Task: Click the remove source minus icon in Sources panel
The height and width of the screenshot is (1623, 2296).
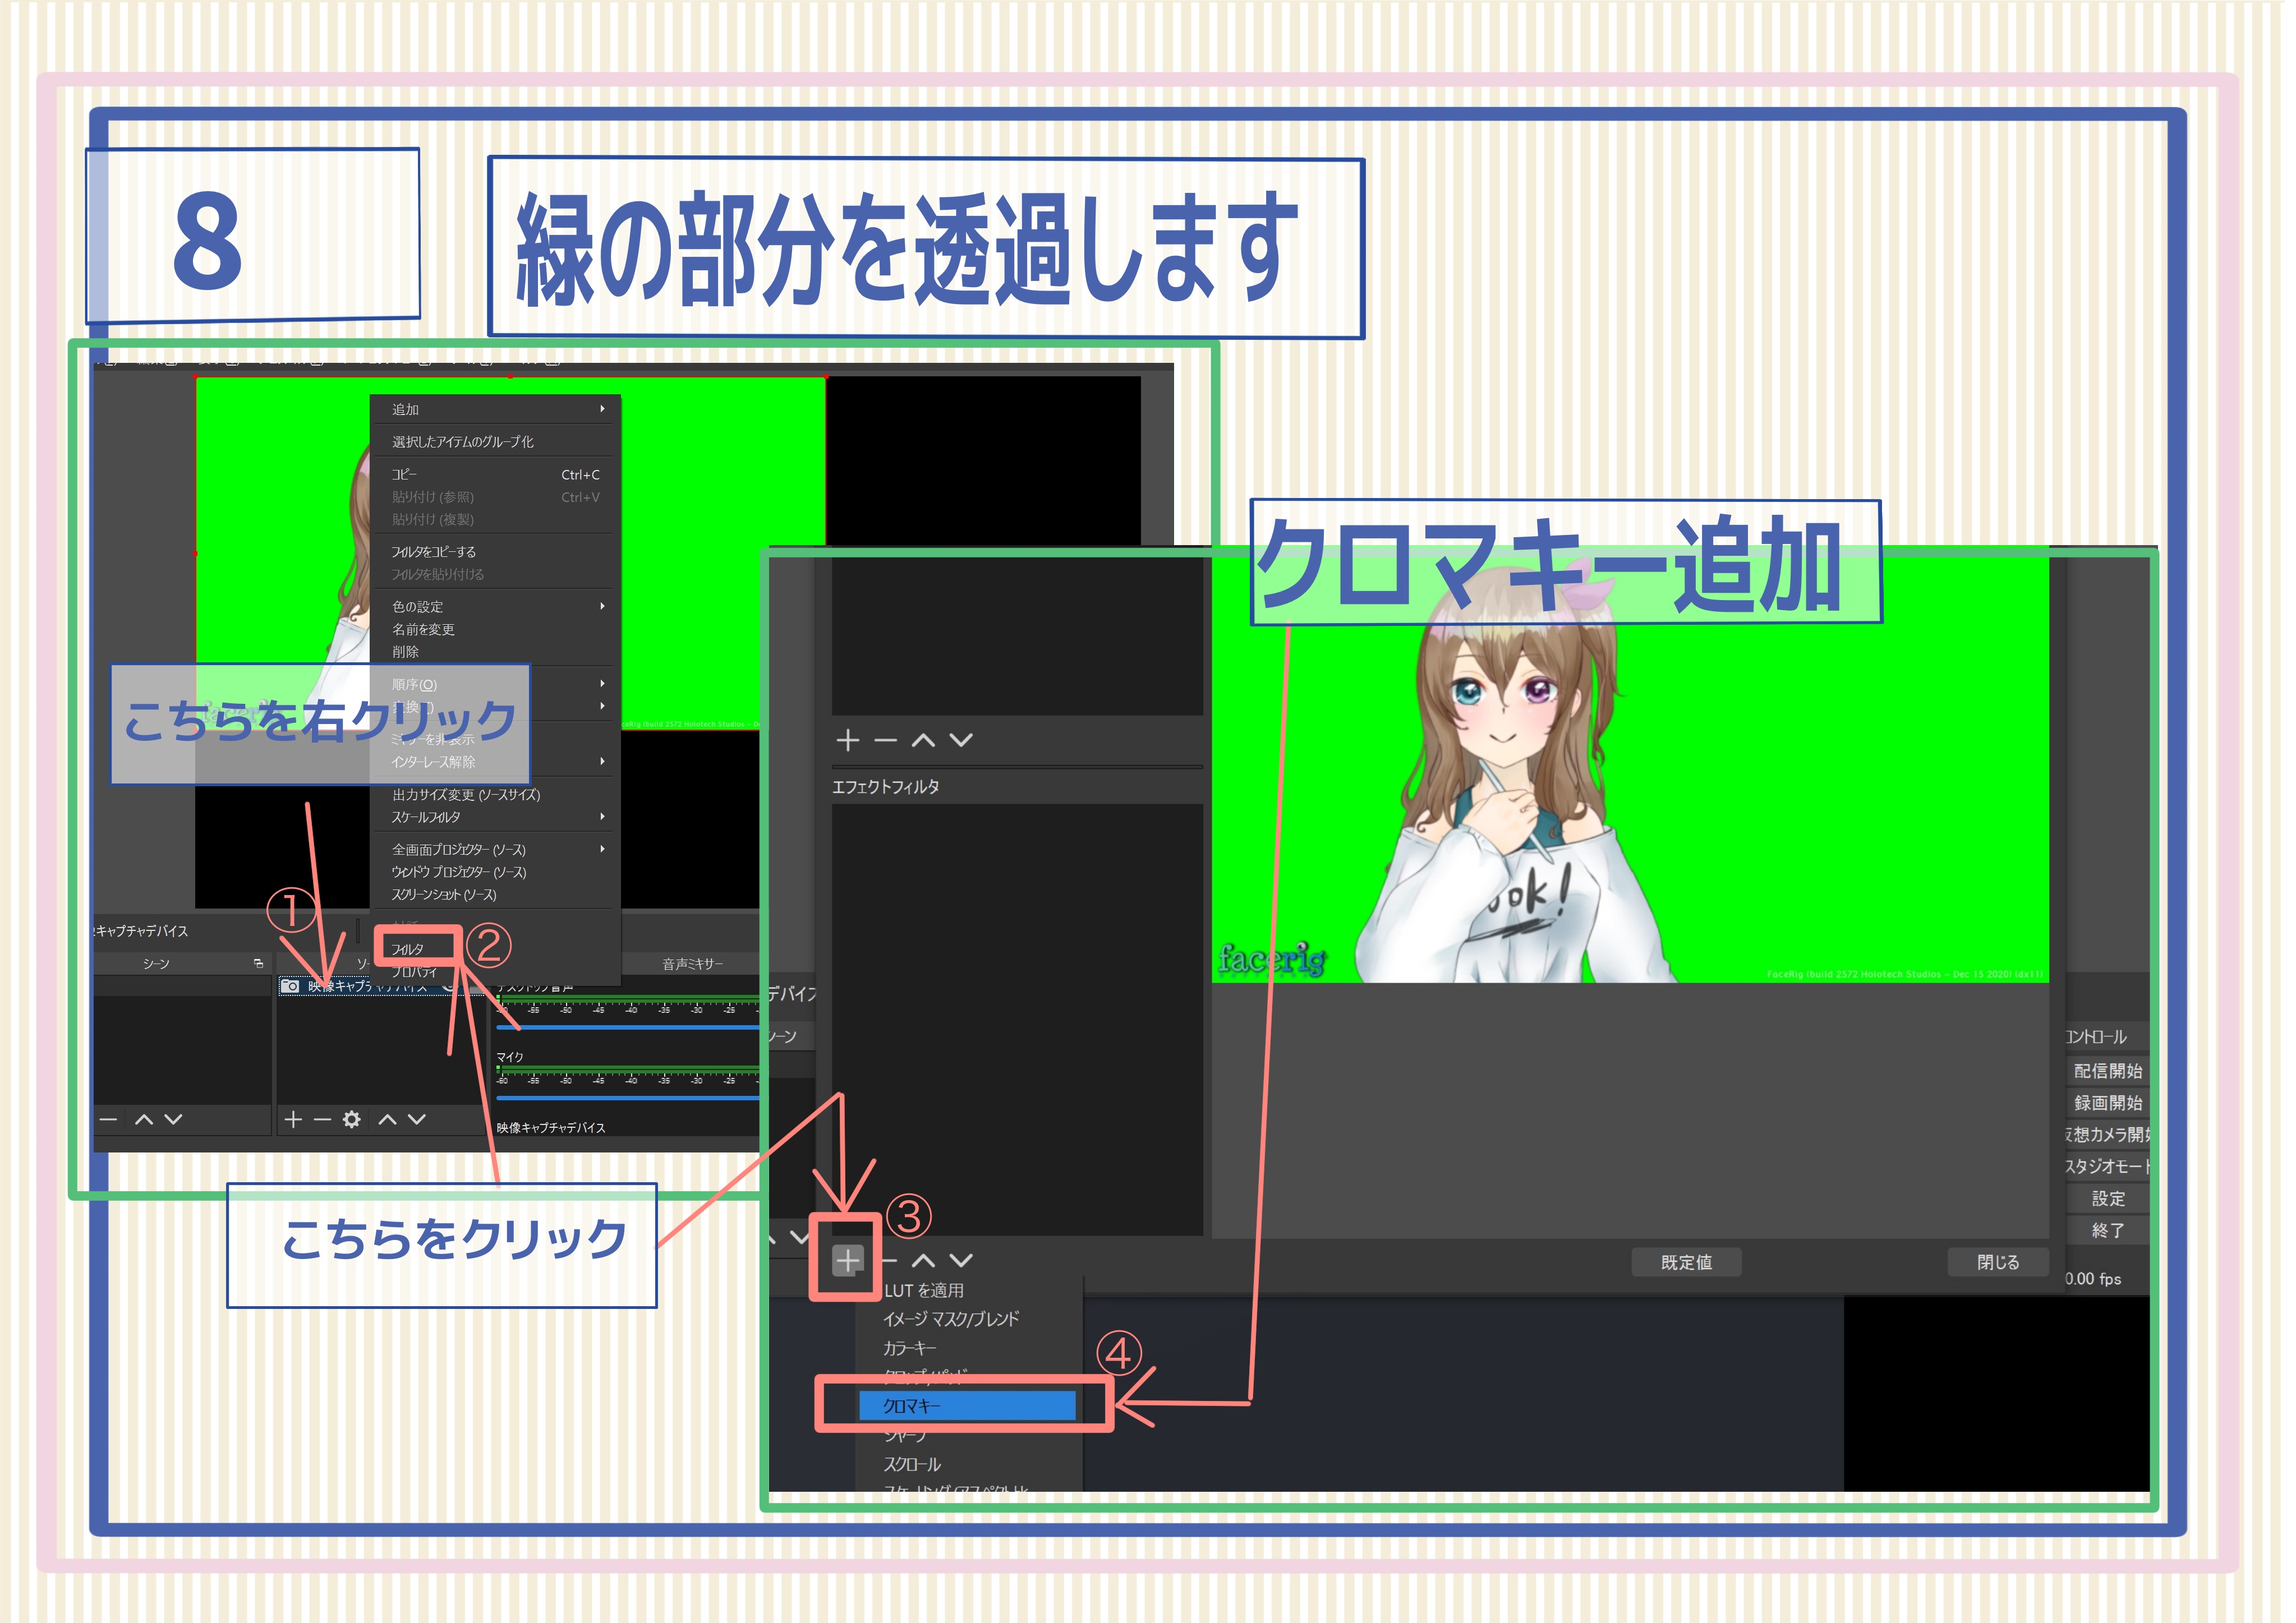Action: tap(322, 1120)
